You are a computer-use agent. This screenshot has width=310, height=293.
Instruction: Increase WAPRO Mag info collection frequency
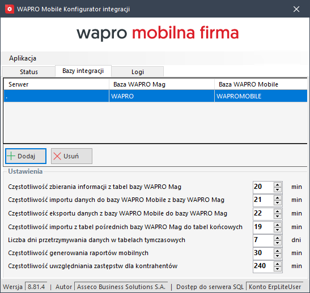[x=278, y=184]
